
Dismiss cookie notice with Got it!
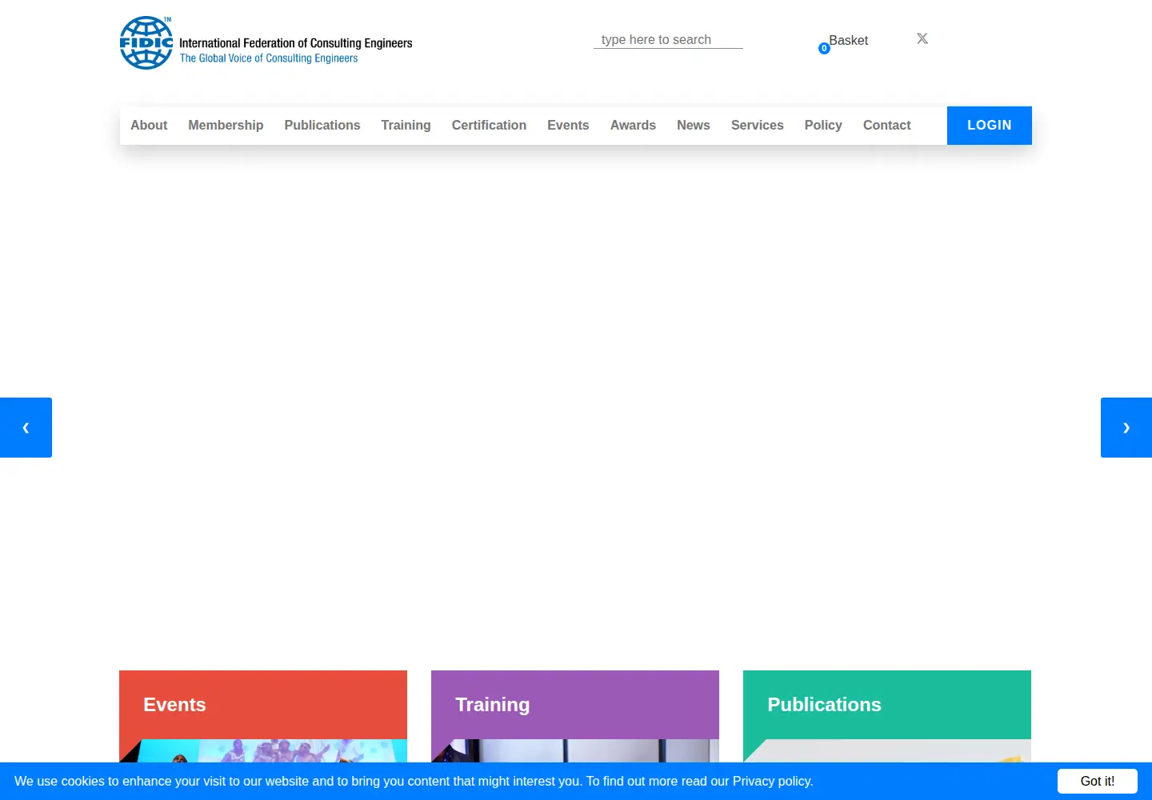pyautogui.click(x=1098, y=781)
